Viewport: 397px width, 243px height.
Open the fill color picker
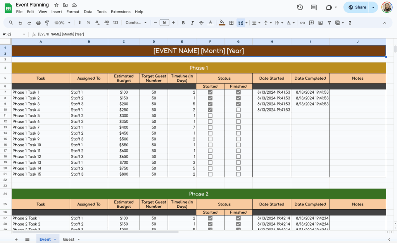coord(222,22)
